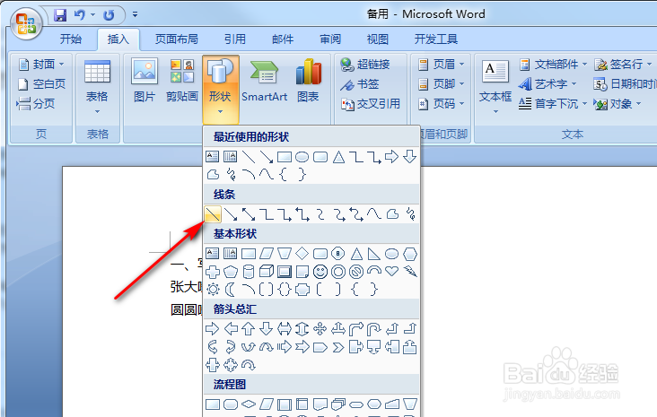Open the Customize Quick Access Toolbar dropdown
The width and height of the screenshot is (657, 417).
click(135, 14)
